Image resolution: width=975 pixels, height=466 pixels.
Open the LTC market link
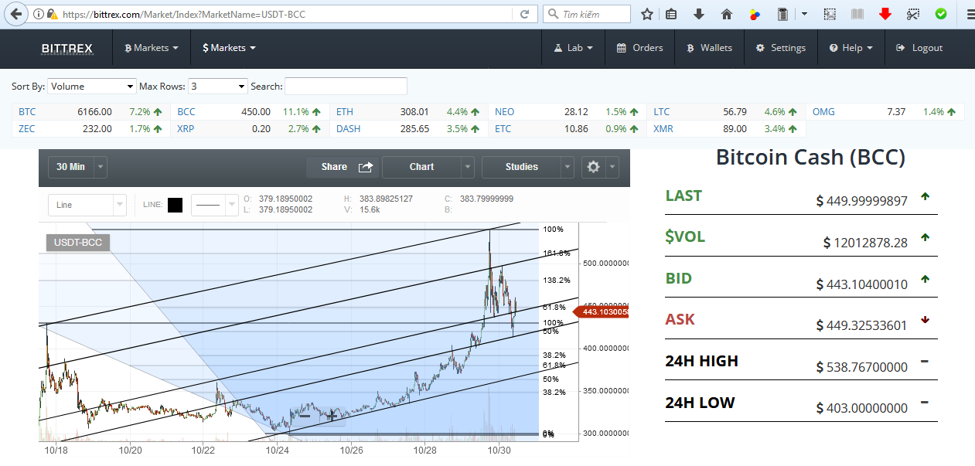(x=662, y=112)
